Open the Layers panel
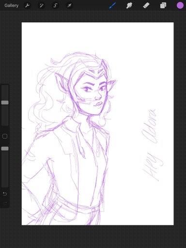The width and height of the screenshot is (186, 248). [163, 5]
